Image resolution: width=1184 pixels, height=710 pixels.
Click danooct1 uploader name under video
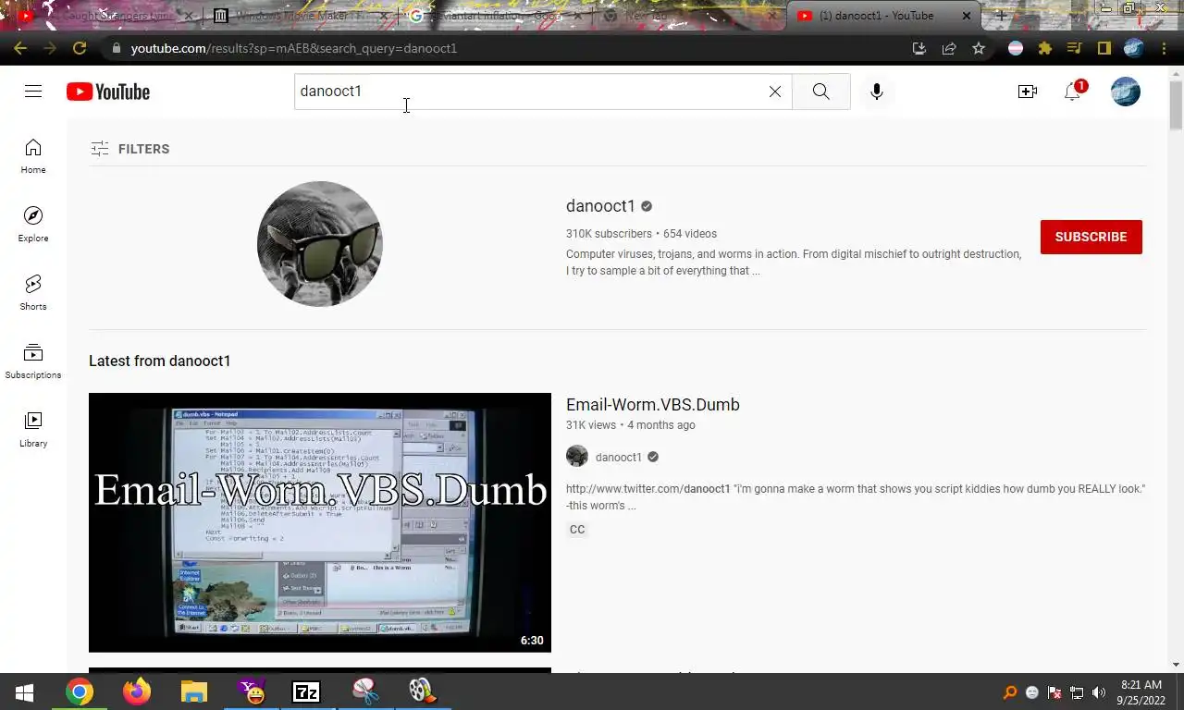coord(619,457)
